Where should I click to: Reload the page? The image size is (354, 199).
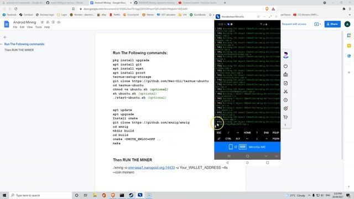click(16, 9)
